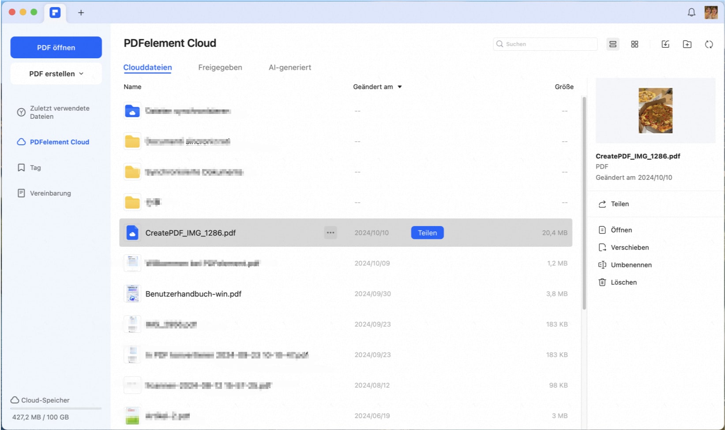Screen dimensions: 725x430
Task: Click the clock icon for recent files
Action: click(21, 112)
